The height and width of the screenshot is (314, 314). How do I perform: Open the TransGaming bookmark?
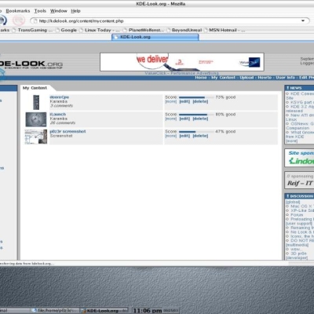click(32, 30)
